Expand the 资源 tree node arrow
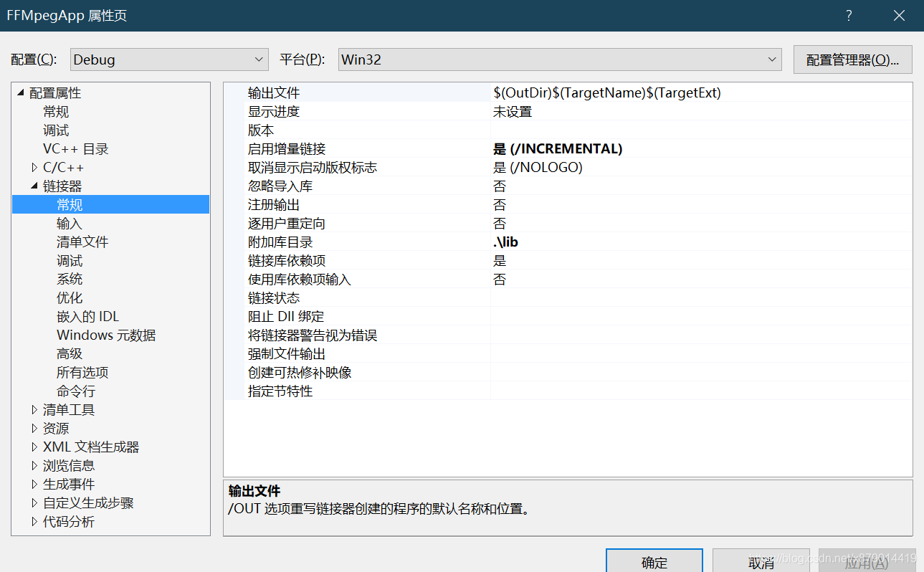Image resolution: width=924 pixels, height=572 pixels. click(x=34, y=428)
